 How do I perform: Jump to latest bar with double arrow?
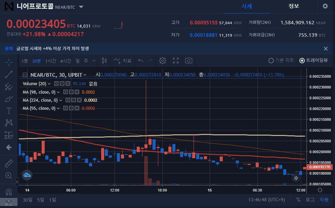click(x=296, y=178)
